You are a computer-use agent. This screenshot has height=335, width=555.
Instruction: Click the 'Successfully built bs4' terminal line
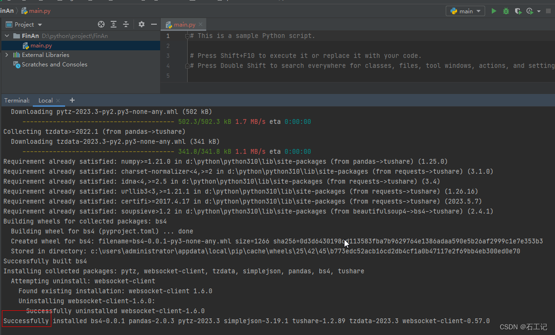[45, 261]
